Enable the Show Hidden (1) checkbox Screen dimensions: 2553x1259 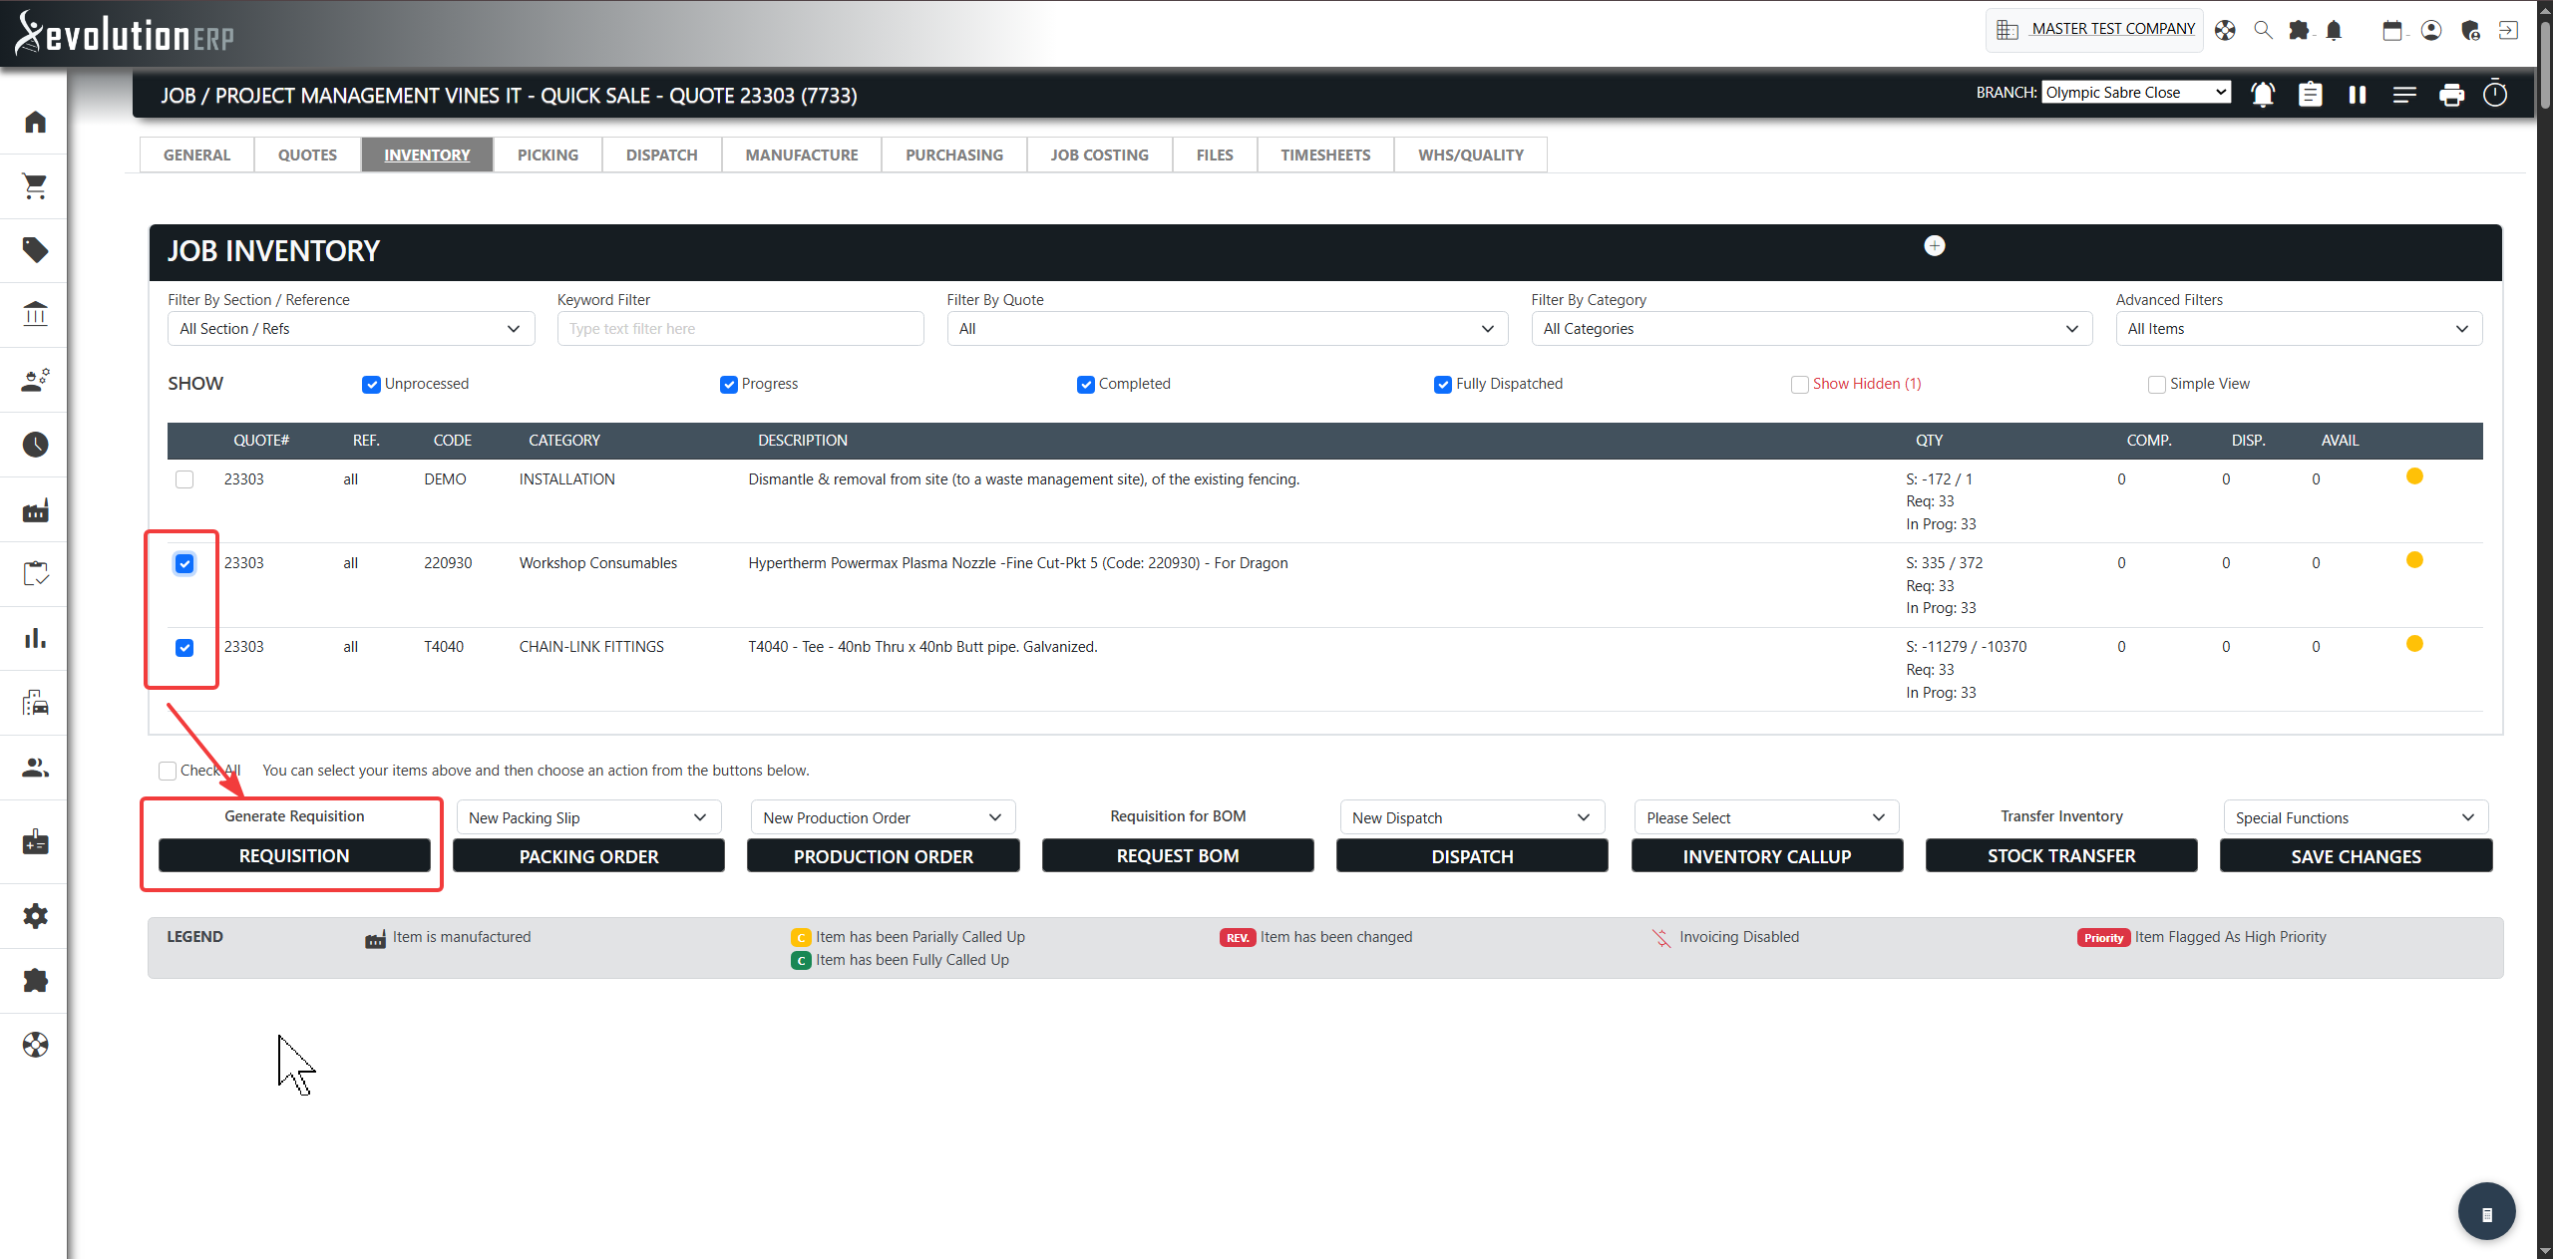click(1799, 385)
